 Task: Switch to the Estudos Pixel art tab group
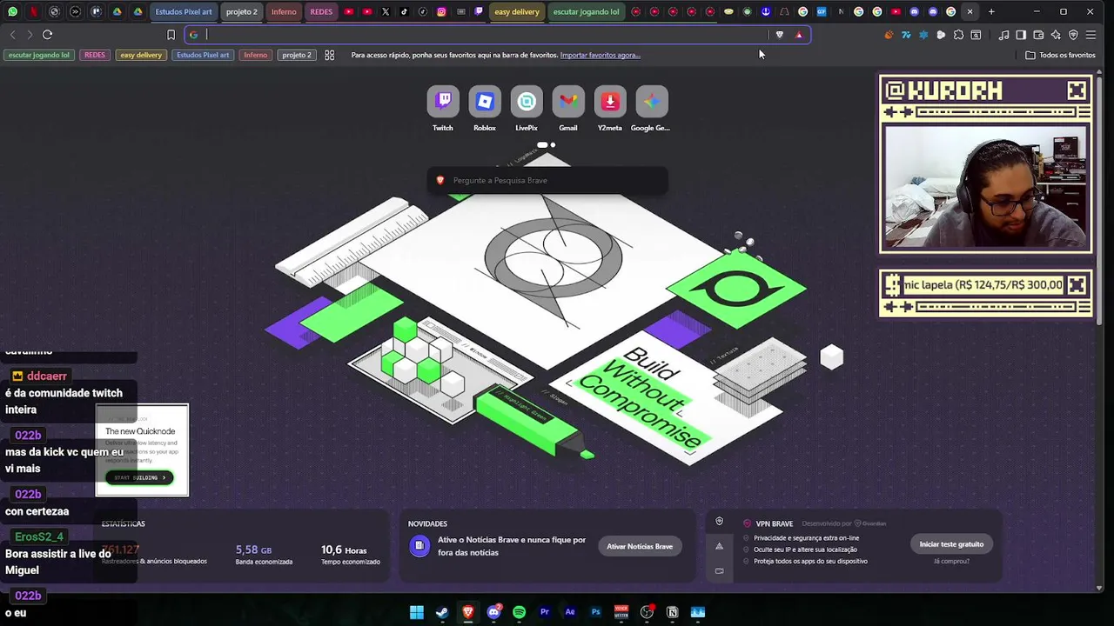[x=184, y=12]
